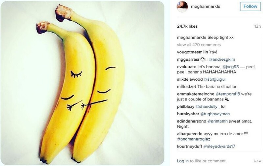View all 470 comments
263x166 pixels.
tap(199, 45)
